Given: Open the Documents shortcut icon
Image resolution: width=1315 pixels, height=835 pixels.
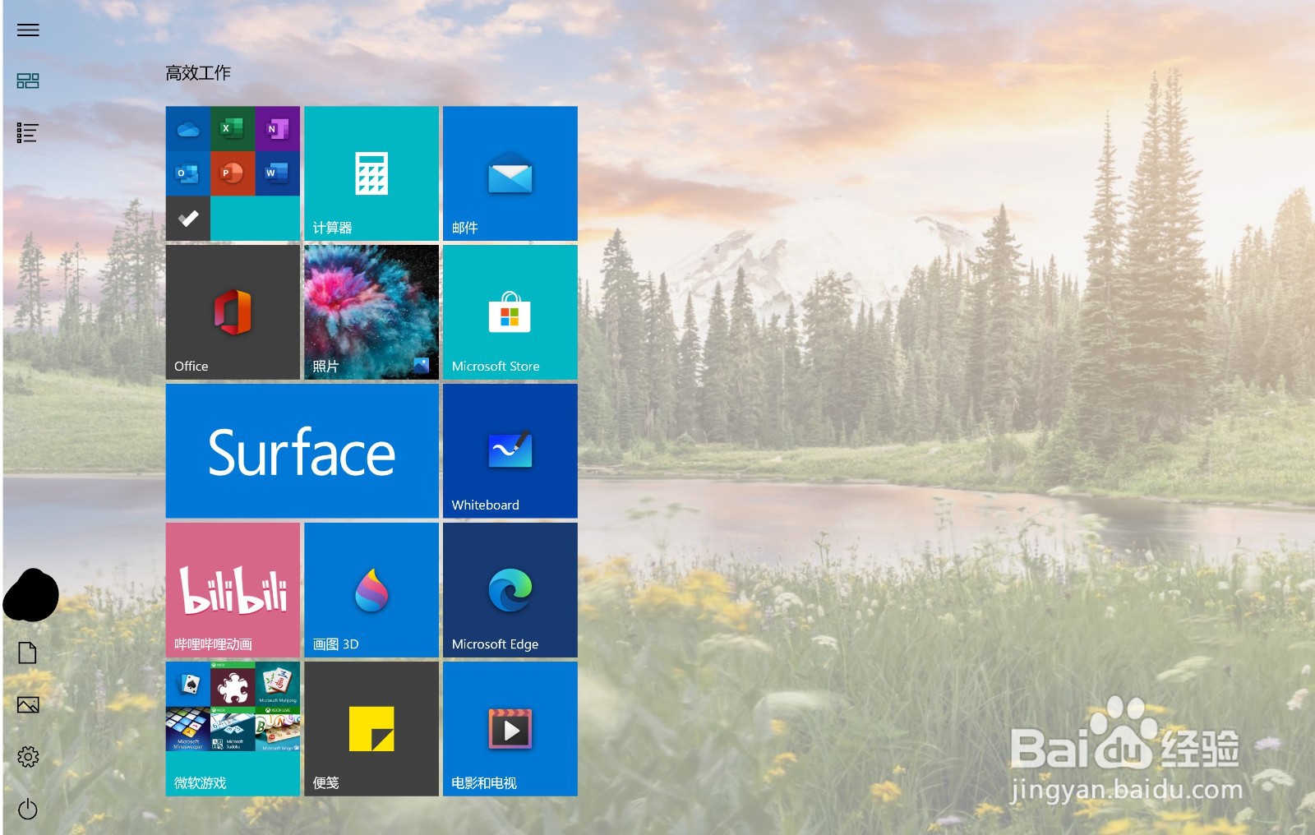Looking at the screenshot, I should [x=28, y=653].
